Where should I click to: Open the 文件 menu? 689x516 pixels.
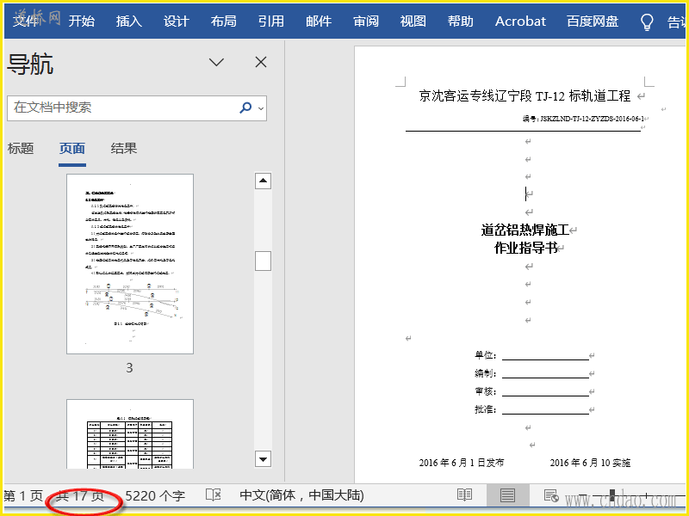coord(26,21)
